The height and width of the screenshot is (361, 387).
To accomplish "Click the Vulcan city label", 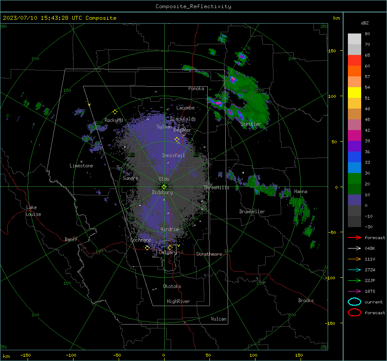I will point(218,319).
